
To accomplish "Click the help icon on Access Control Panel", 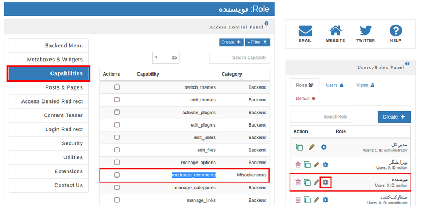I will click(x=266, y=24).
